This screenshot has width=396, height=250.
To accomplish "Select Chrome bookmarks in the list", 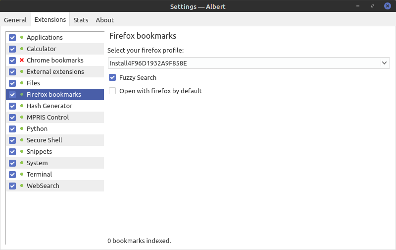I will (55, 60).
